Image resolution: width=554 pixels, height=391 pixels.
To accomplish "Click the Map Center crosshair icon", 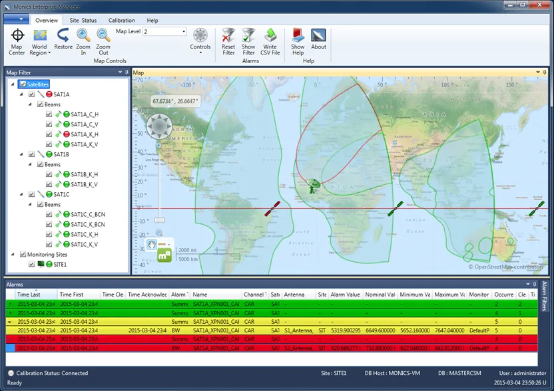I will point(17,35).
